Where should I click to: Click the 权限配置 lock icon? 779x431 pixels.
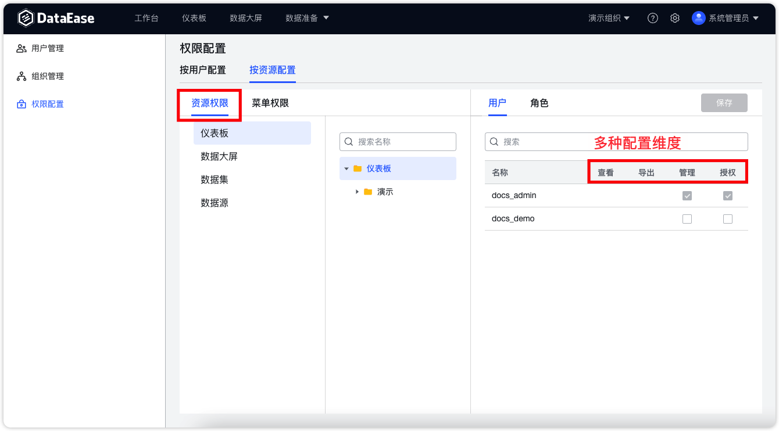(x=22, y=104)
